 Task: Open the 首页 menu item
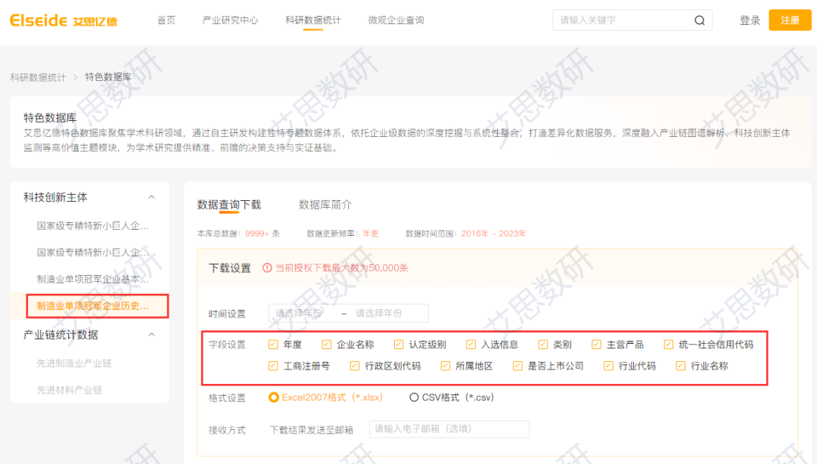point(166,20)
